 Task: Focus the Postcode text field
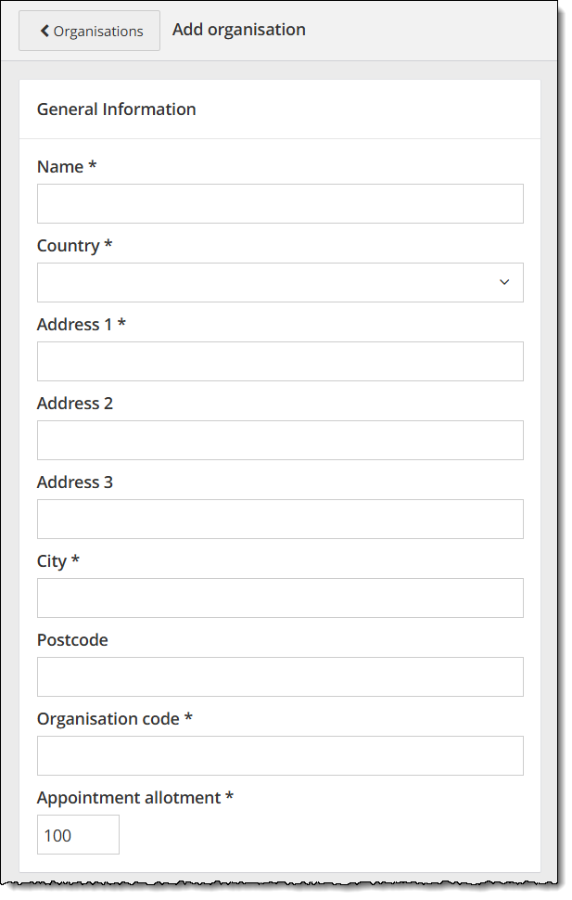point(280,676)
